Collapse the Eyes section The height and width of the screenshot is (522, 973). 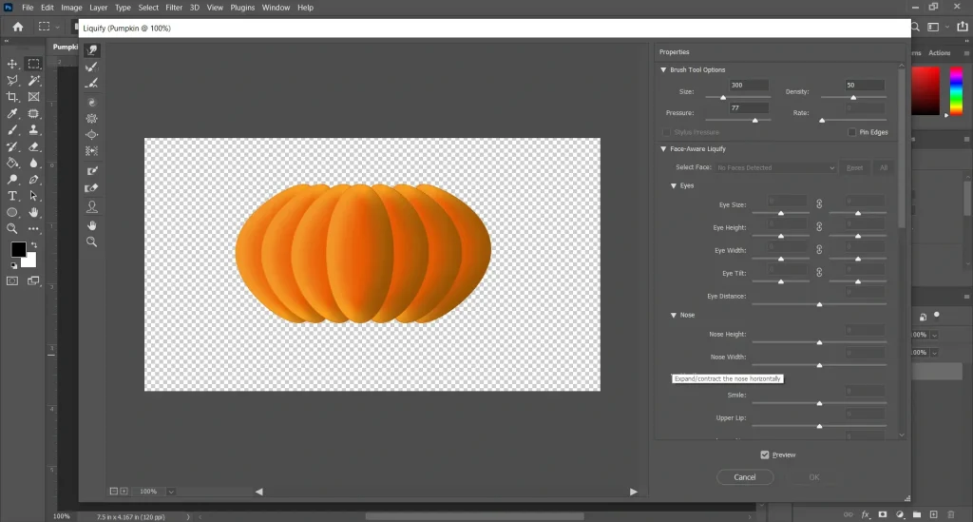[674, 185]
